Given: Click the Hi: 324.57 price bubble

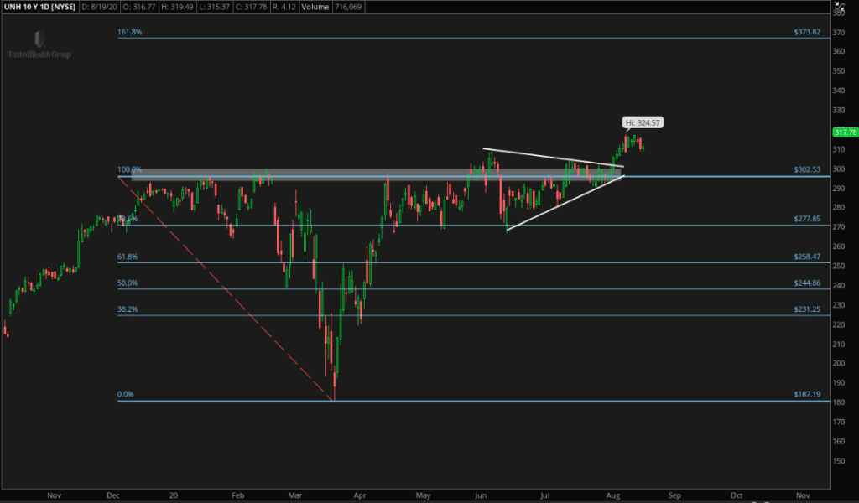Looking at the screenshot, I should click(x=643, y=122).
